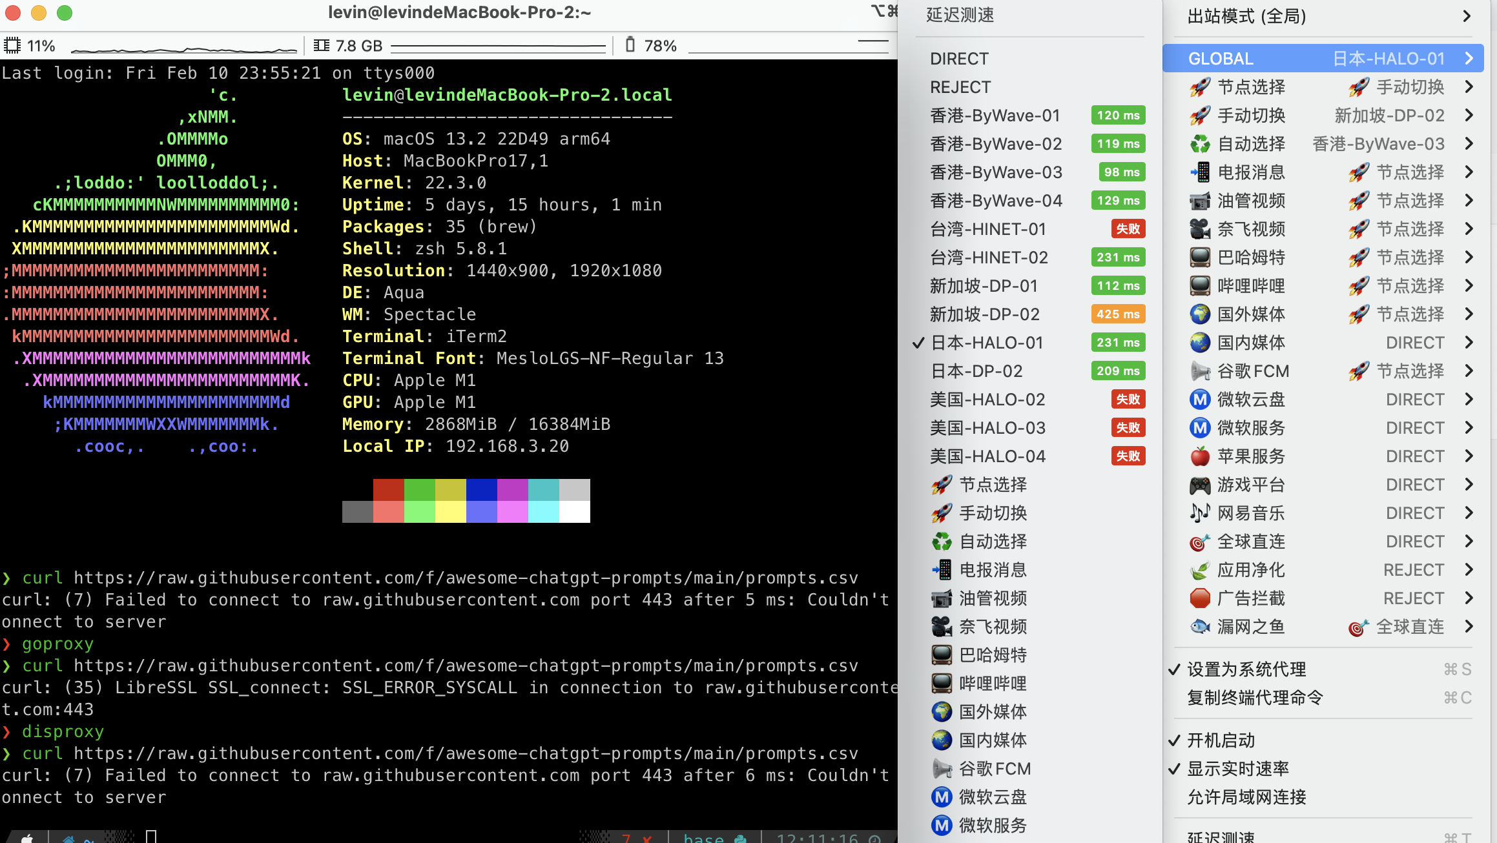Choose the DIRECT entry in the left node list
1497x843 pixels.
pyautogui.click(x=959, y=59)
